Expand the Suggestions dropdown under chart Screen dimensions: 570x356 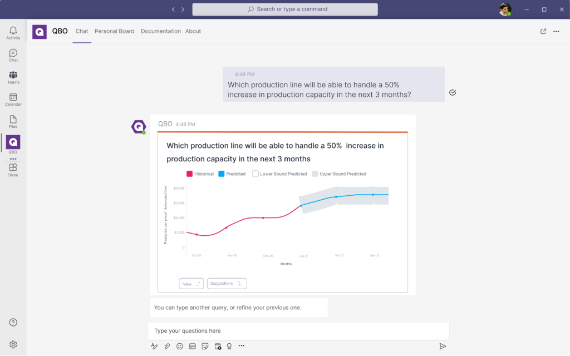point(227,284)
